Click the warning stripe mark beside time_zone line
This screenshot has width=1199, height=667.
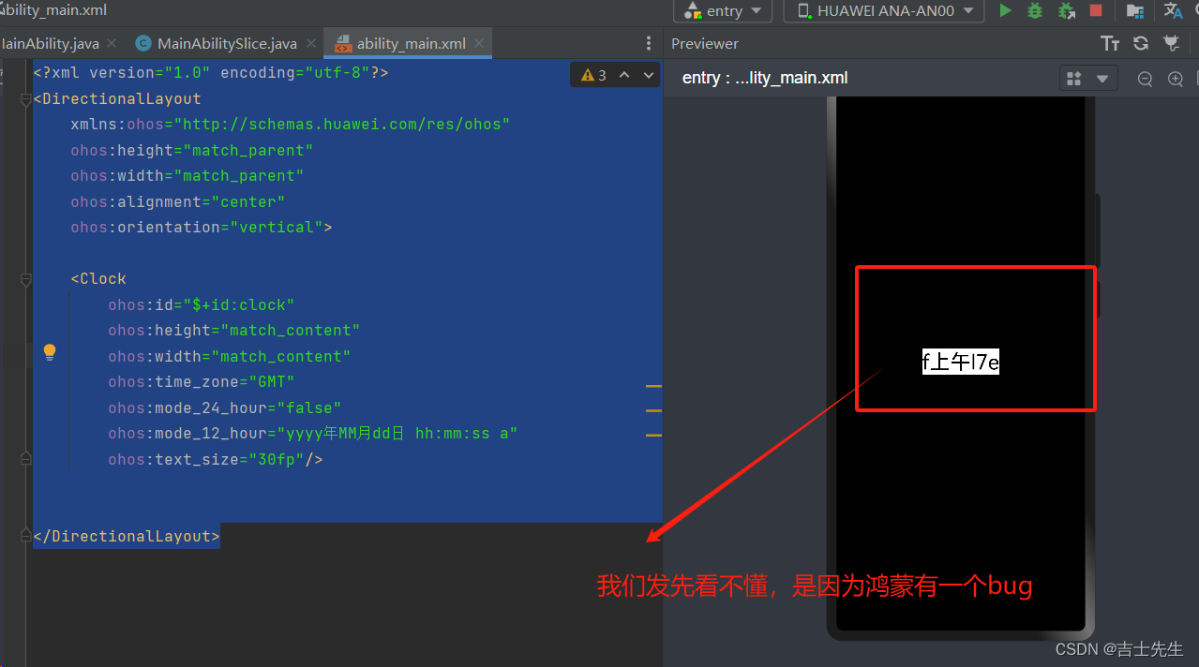[653, 385]
